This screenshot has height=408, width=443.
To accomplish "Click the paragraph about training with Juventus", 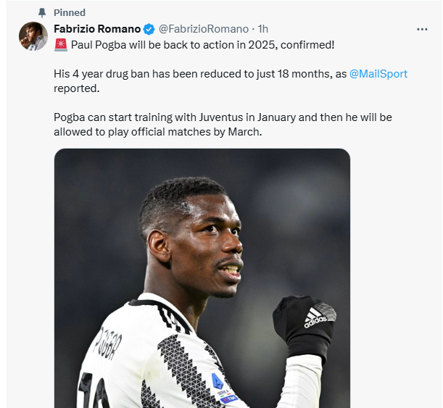I will [223, 125].
